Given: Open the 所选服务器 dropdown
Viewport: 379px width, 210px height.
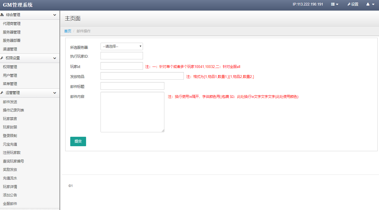Looking at the screenshot, I should (x=122, y=47).
